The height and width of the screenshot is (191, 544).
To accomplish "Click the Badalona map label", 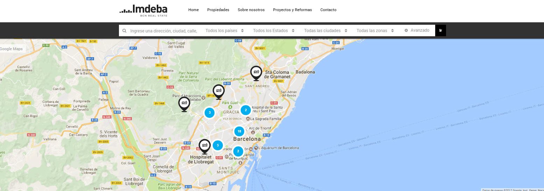I will 305,72.
